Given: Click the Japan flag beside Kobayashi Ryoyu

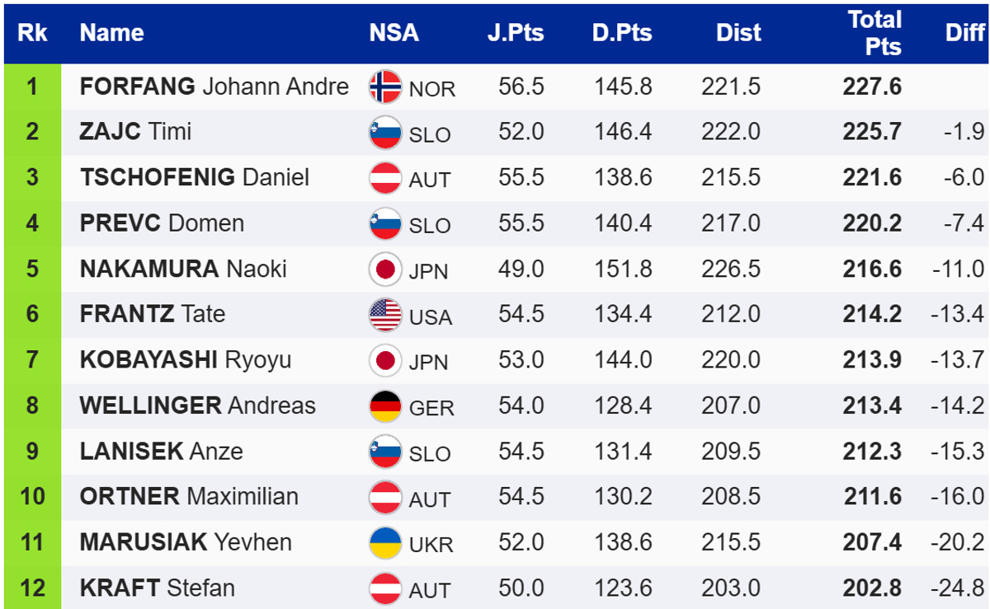Looking at the screenshot, I should click(385, 361).
